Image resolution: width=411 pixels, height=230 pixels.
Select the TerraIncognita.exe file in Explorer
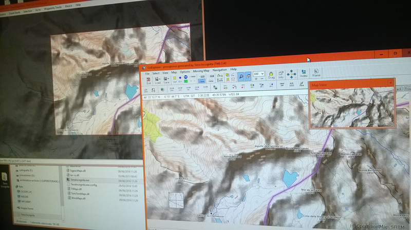click(x=80, y=180)
